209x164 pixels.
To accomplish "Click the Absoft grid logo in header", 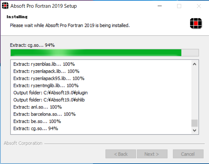I will tap(196, 24).
